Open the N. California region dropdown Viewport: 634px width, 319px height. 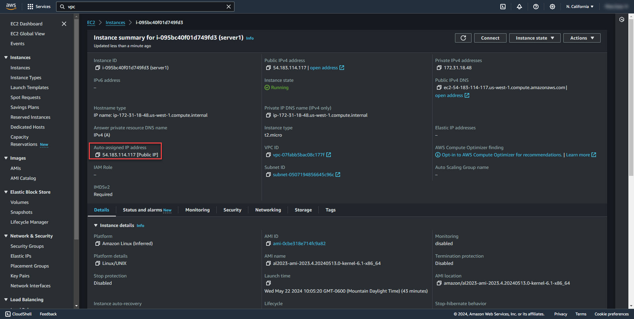click(x=580, y=7)
